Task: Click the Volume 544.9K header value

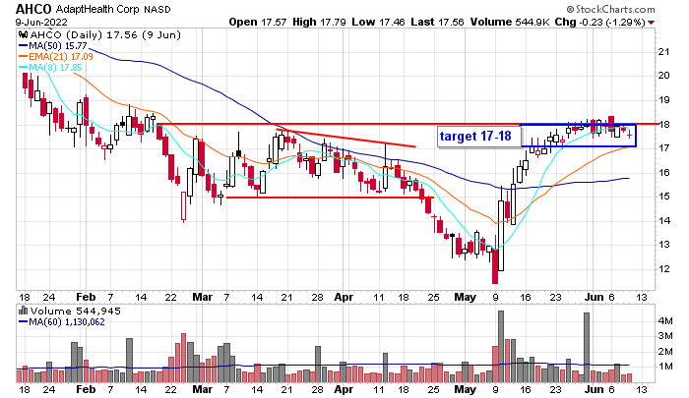Action: click(x=510, y=22)
